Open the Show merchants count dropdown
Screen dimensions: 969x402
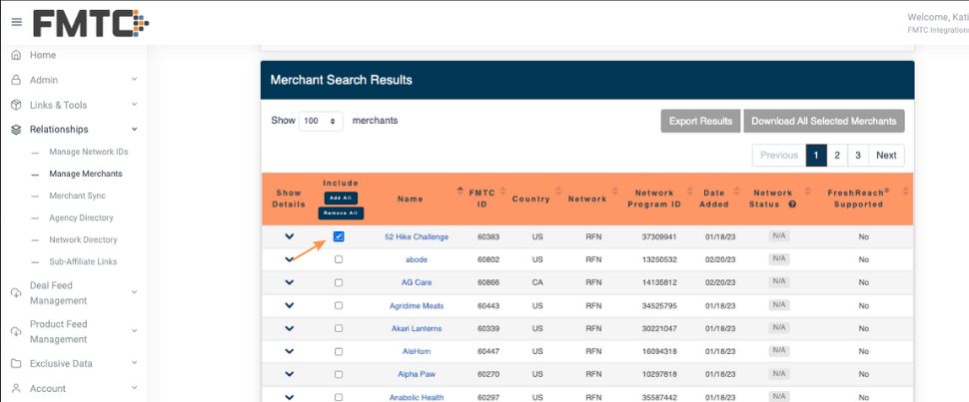click(321, 121)
